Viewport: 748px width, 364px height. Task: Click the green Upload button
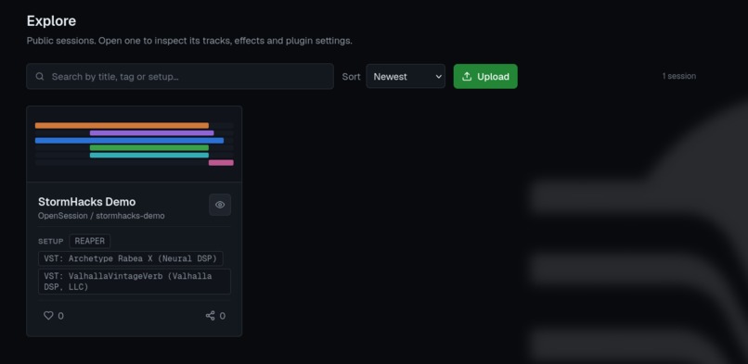pos(485,76)
